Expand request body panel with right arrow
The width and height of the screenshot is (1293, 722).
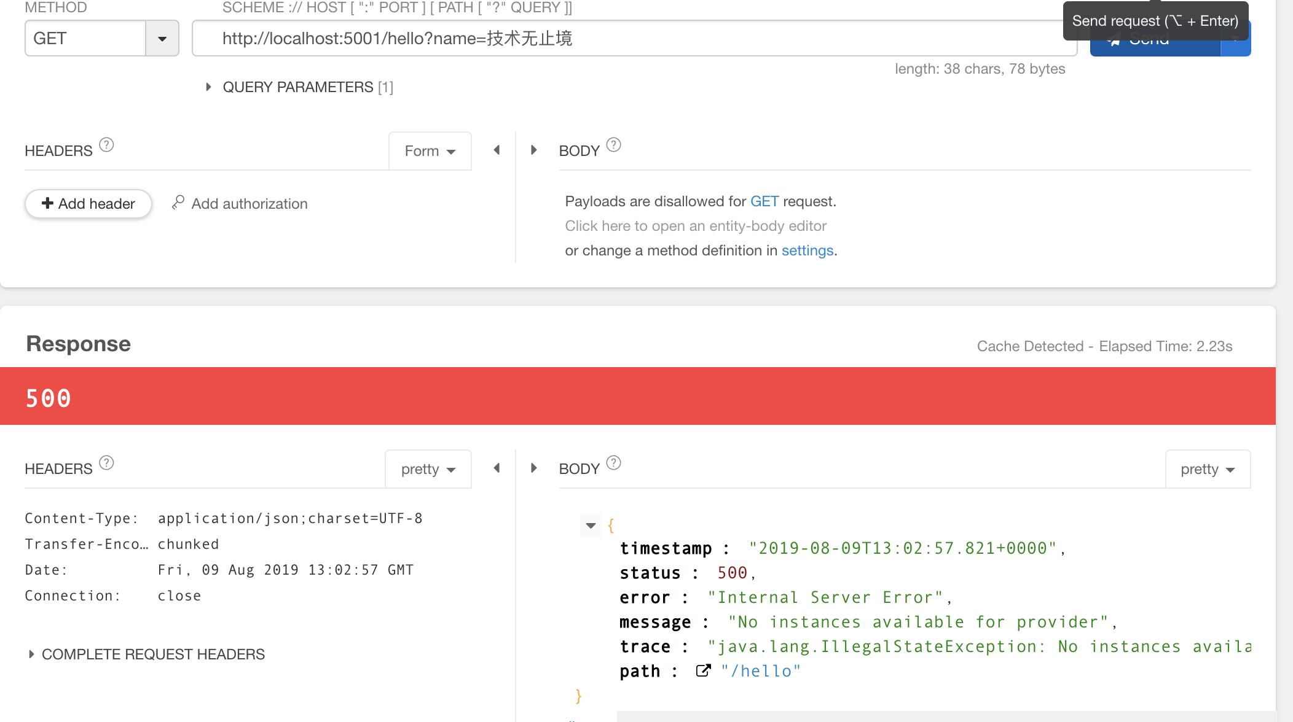click(x=533, y=150)
